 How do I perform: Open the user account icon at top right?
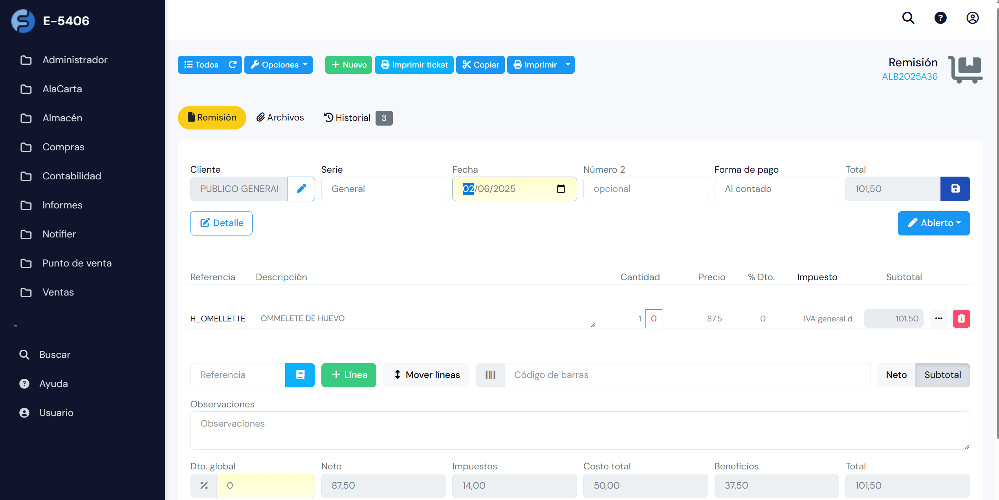click(972, 18)
